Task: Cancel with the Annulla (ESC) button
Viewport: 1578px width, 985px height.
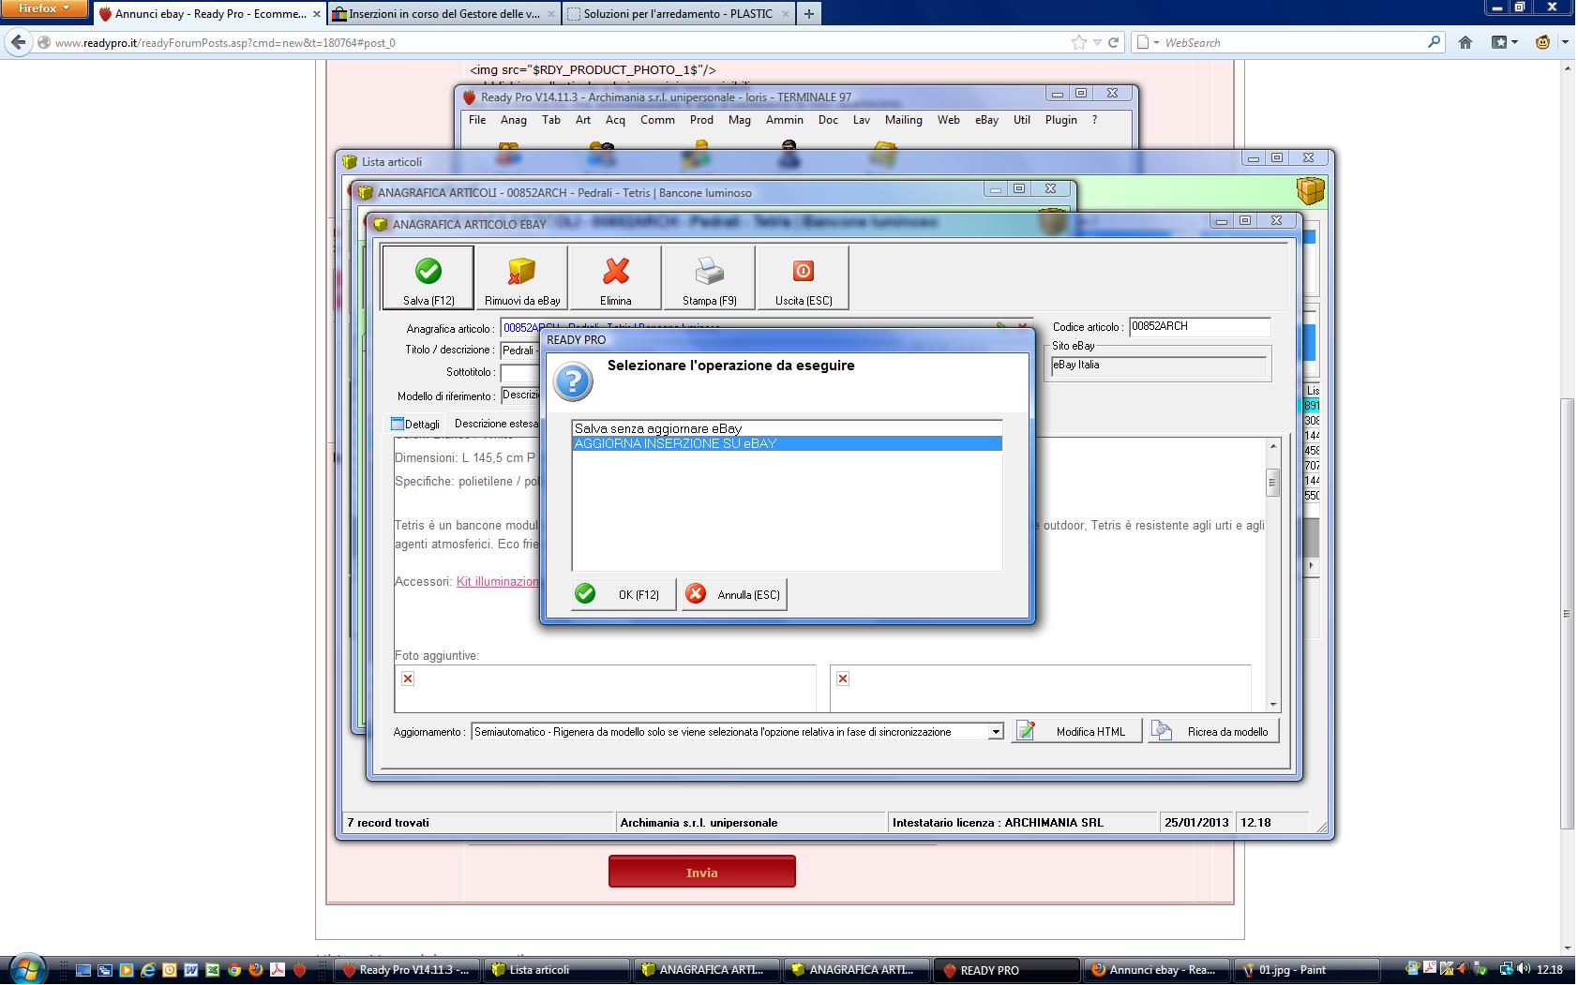Action: 734,594
